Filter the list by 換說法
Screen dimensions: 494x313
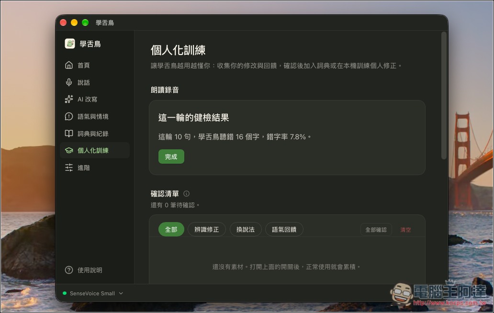pos(246,229)
